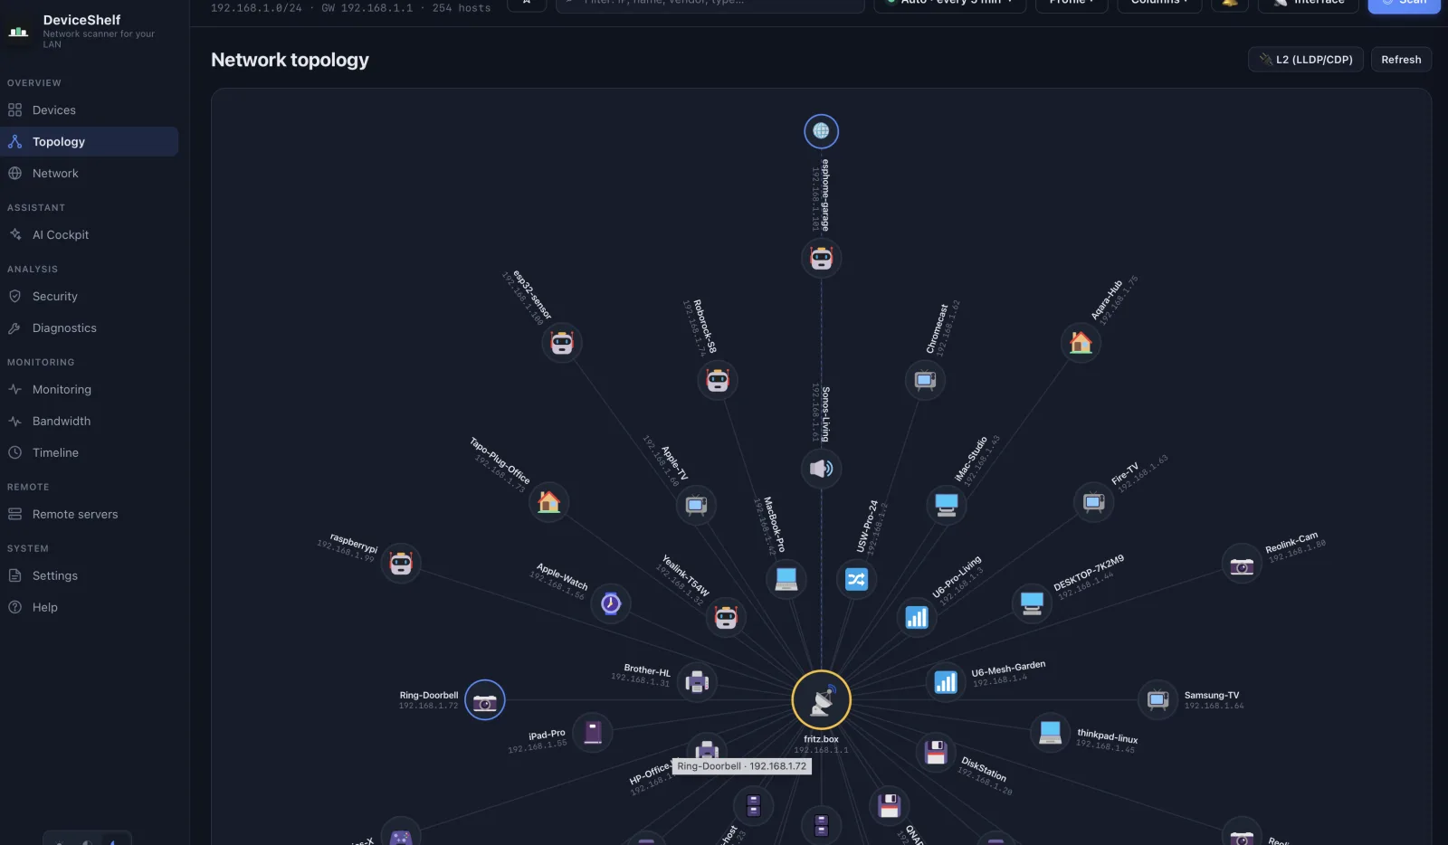Open Settings in the sidebar

(x=89, y=576)
